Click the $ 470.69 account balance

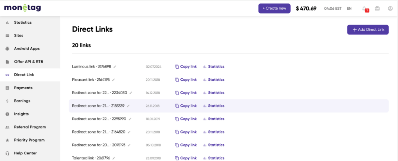[306, 9]
